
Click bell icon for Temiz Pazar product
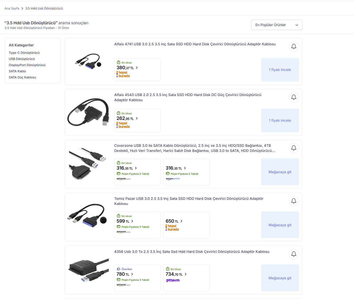tap(294, 201)
